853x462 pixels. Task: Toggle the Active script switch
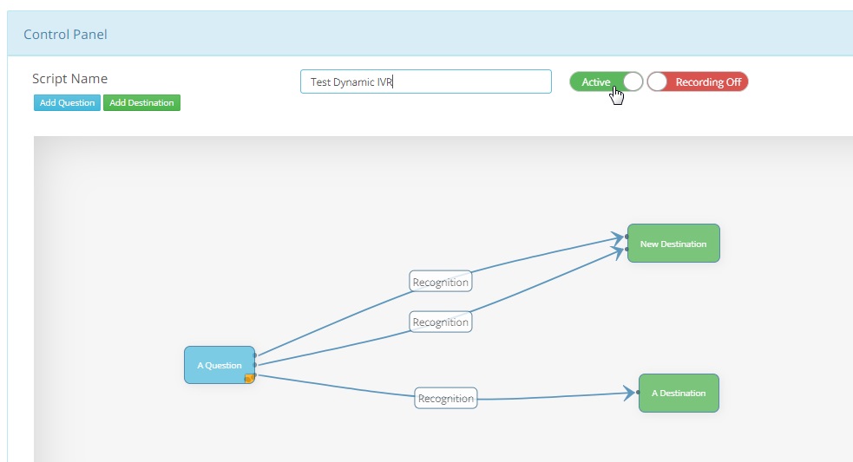(606, 82)
